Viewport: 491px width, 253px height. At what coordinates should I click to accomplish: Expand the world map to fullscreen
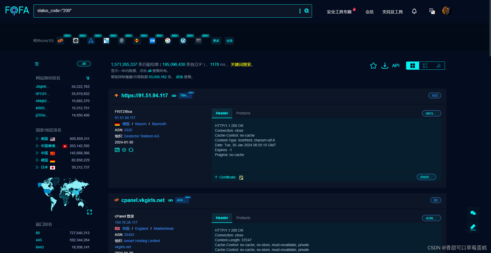[90, 212]
